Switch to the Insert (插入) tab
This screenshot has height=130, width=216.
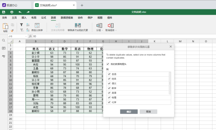(x=24, y=18)
